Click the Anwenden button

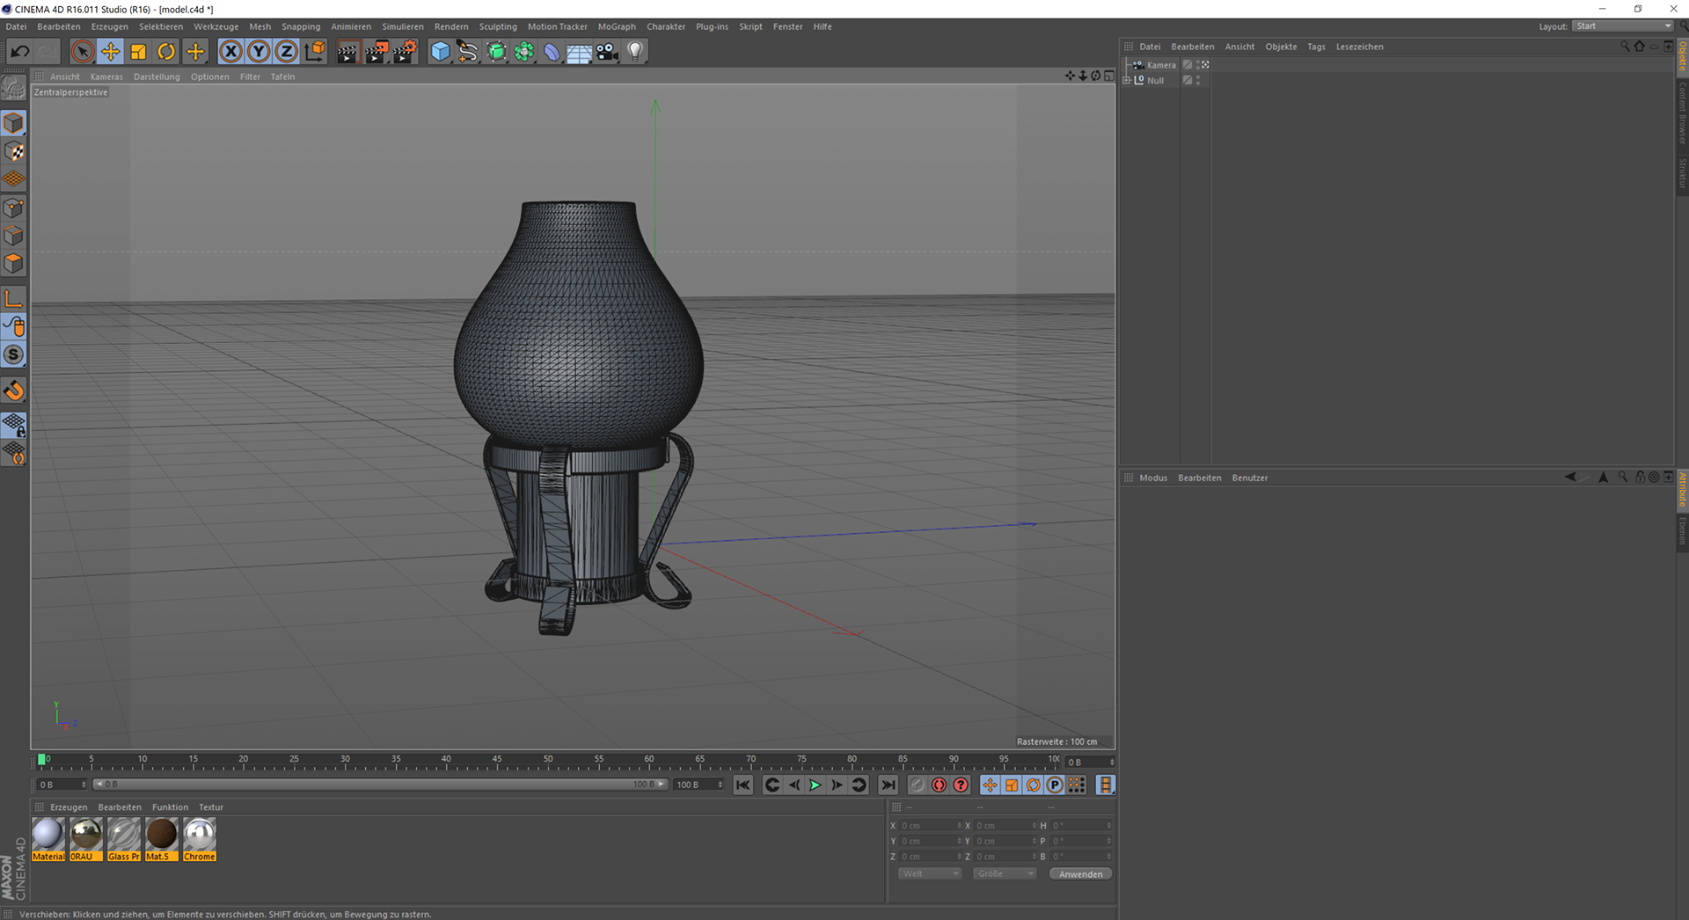point(1080,873)
